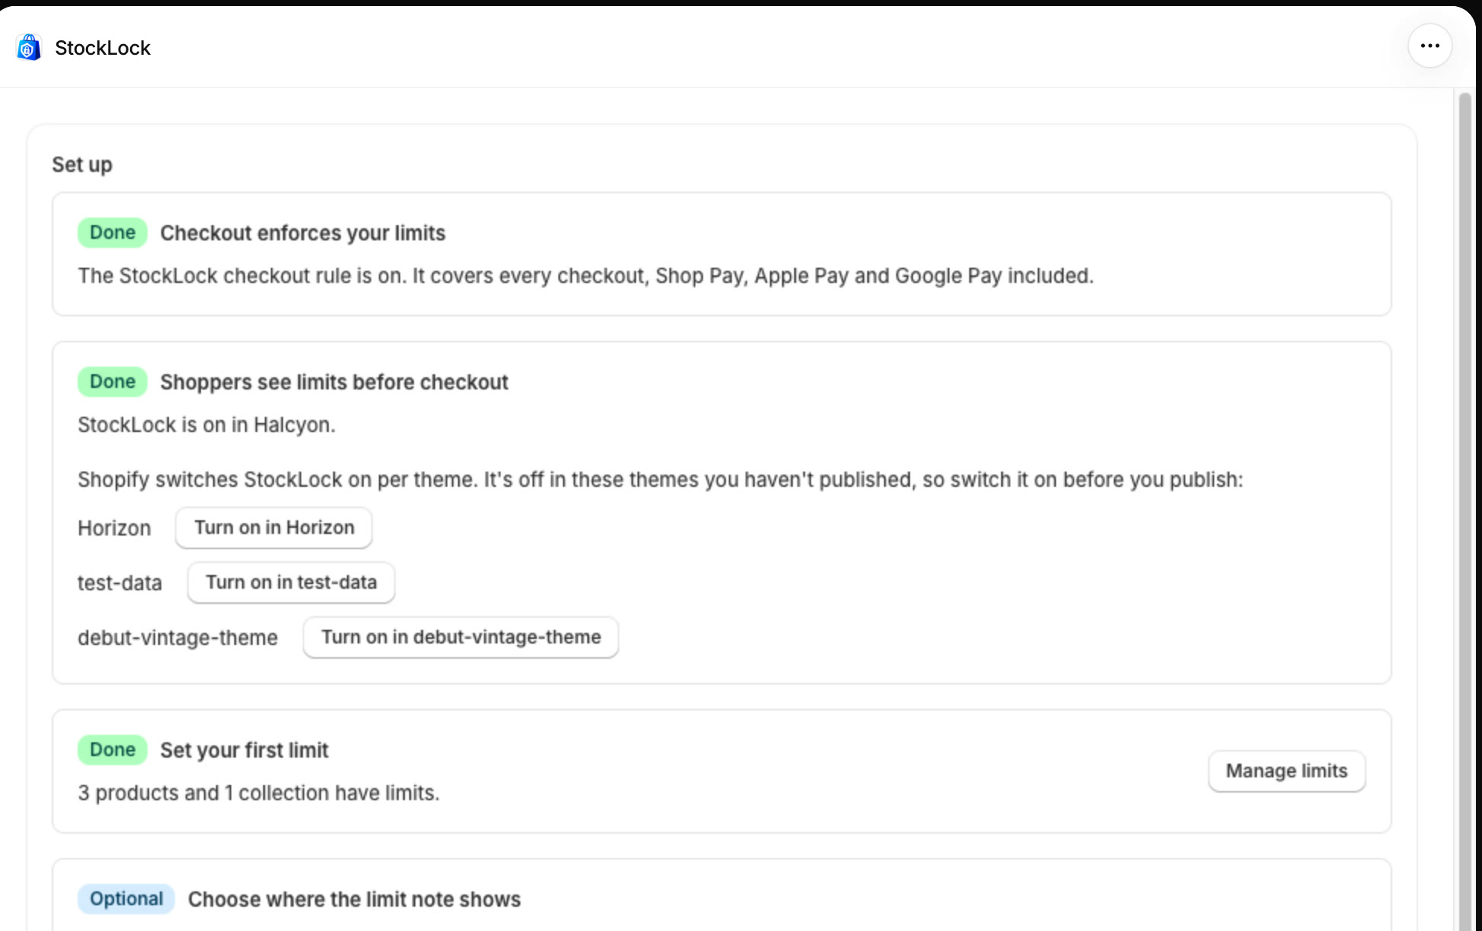Viewport: 1482px width, 931px height.
Task: Click the Done badge beside Shoppers see limits
Action: (113, 382)
